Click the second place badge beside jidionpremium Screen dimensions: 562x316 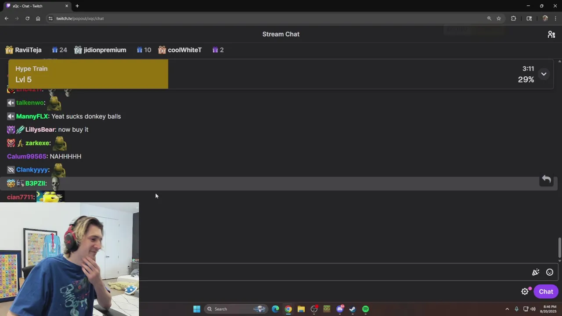[78, 50]
